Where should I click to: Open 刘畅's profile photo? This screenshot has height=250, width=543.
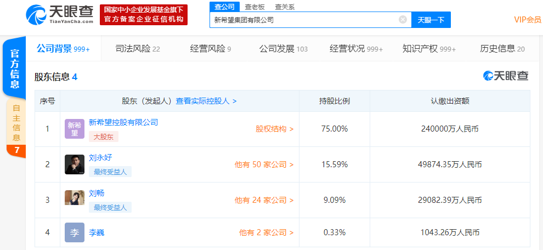tap(75, 197)
